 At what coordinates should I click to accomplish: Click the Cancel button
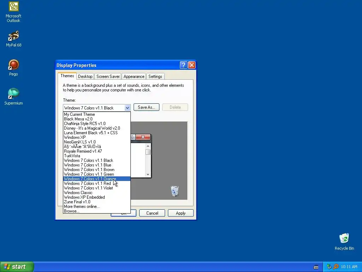(x=152, y=213)
